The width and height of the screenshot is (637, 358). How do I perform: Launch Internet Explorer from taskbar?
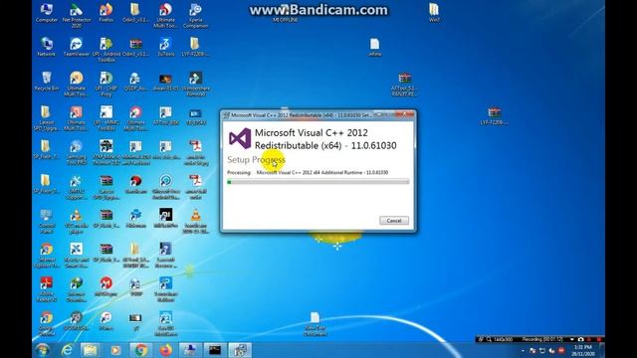point(67,350)
